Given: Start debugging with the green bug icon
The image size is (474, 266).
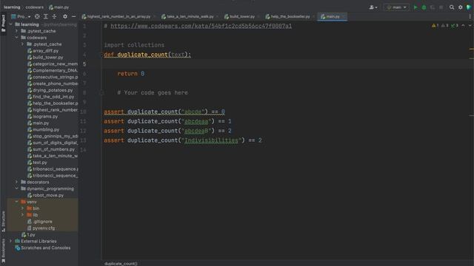Looking at the screenshot, I should click(x=424, y=7).
